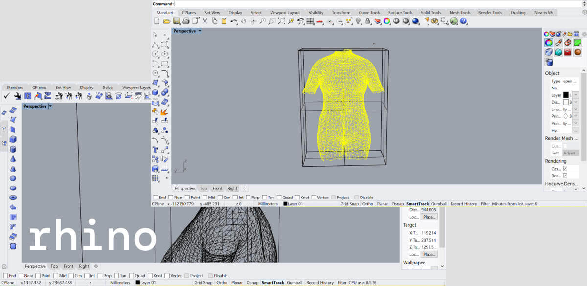Viewport: 587px width, 286px height.
Task: Click the Explode orange burst icon
Action: click(165, 111)
